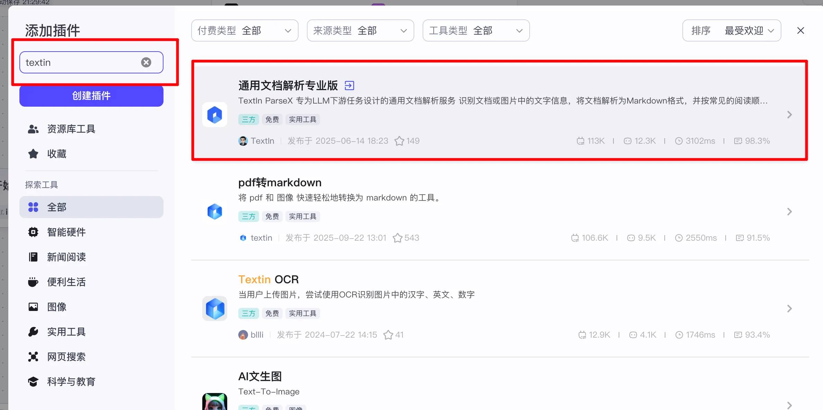Select the 实用工具 category in sidebar

coord(91,332)
